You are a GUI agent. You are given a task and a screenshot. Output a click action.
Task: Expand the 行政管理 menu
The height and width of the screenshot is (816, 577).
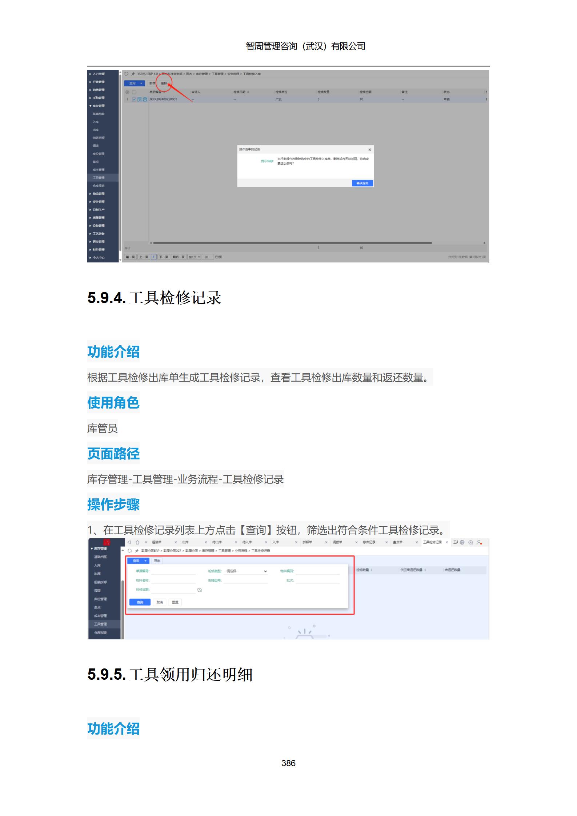97,82
